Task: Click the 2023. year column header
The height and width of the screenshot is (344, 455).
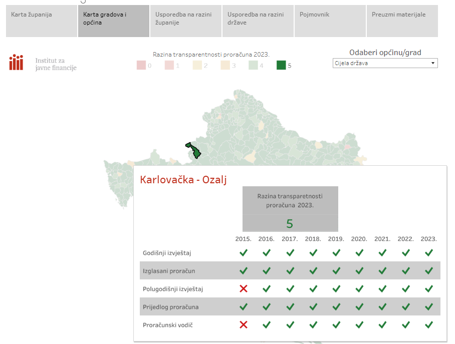Action: point(428,239)
